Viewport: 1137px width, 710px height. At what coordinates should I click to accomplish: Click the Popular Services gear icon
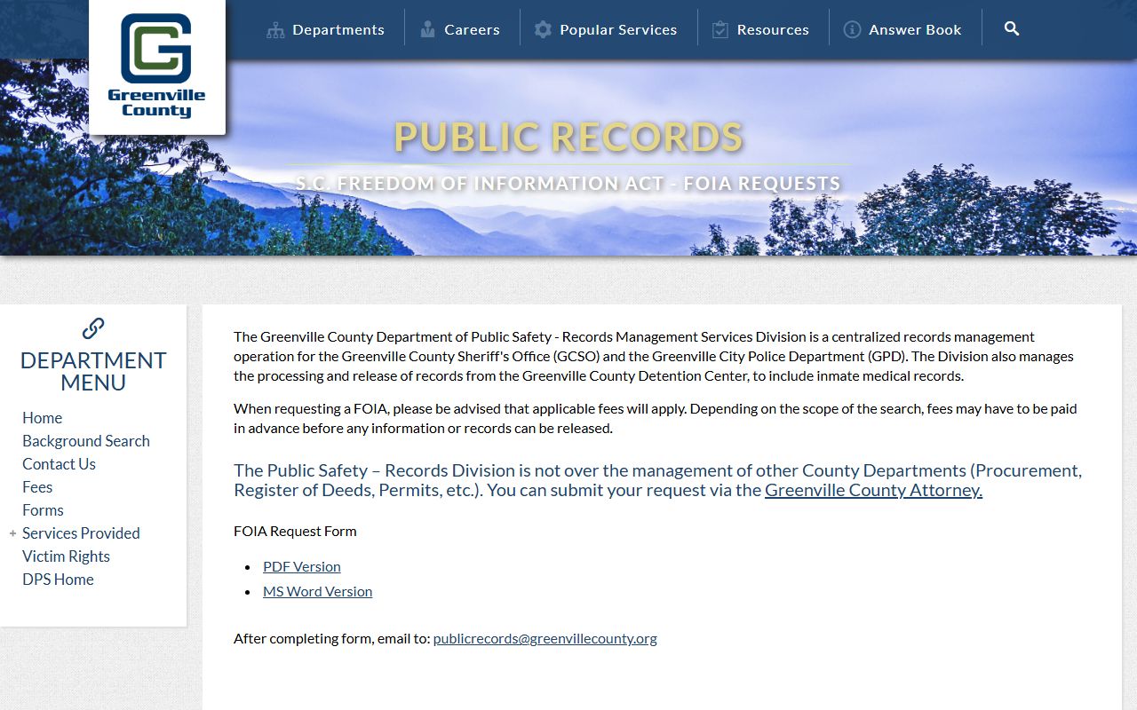tap(543, 29)
